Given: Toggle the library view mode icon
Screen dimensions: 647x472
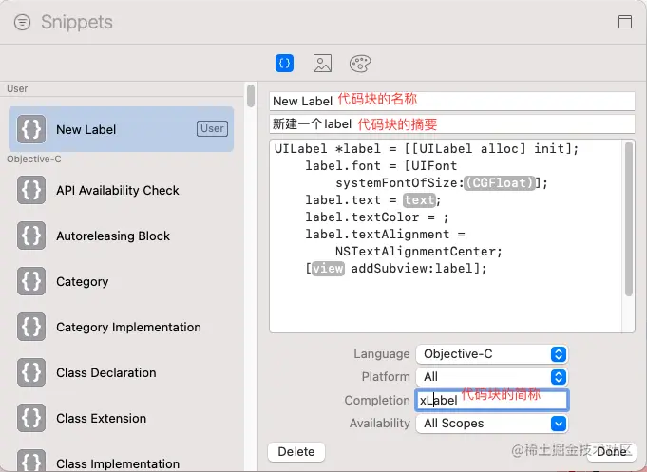Looking at the screenshot, I should pos(625,22).
